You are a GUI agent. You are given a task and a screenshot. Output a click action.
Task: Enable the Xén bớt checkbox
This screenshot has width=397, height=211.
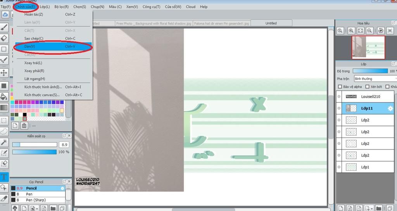click(367, 87)
